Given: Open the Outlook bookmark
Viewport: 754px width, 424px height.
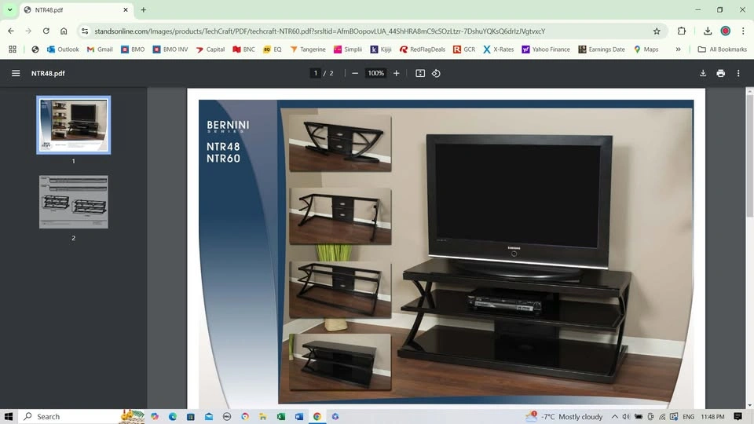Looking at the screenshot, I should (x=63, y=49).
